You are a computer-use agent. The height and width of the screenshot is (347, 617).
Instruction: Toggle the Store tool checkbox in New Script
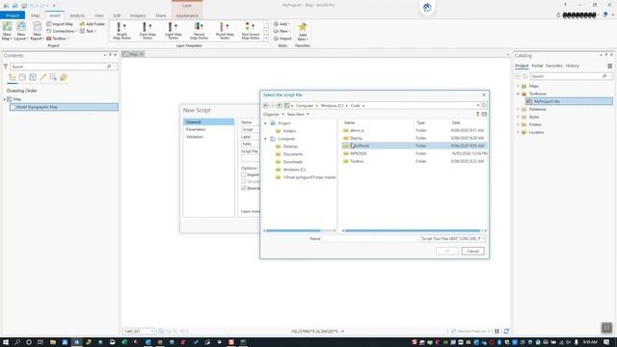tap(244, 189)
